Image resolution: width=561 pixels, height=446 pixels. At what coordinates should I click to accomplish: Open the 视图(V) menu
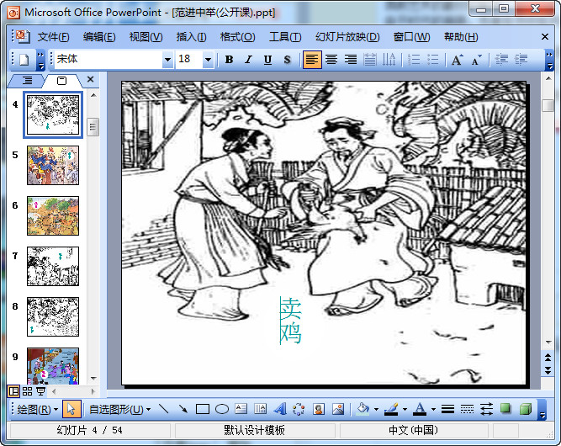pyautogui.click(x=146, y=37)
